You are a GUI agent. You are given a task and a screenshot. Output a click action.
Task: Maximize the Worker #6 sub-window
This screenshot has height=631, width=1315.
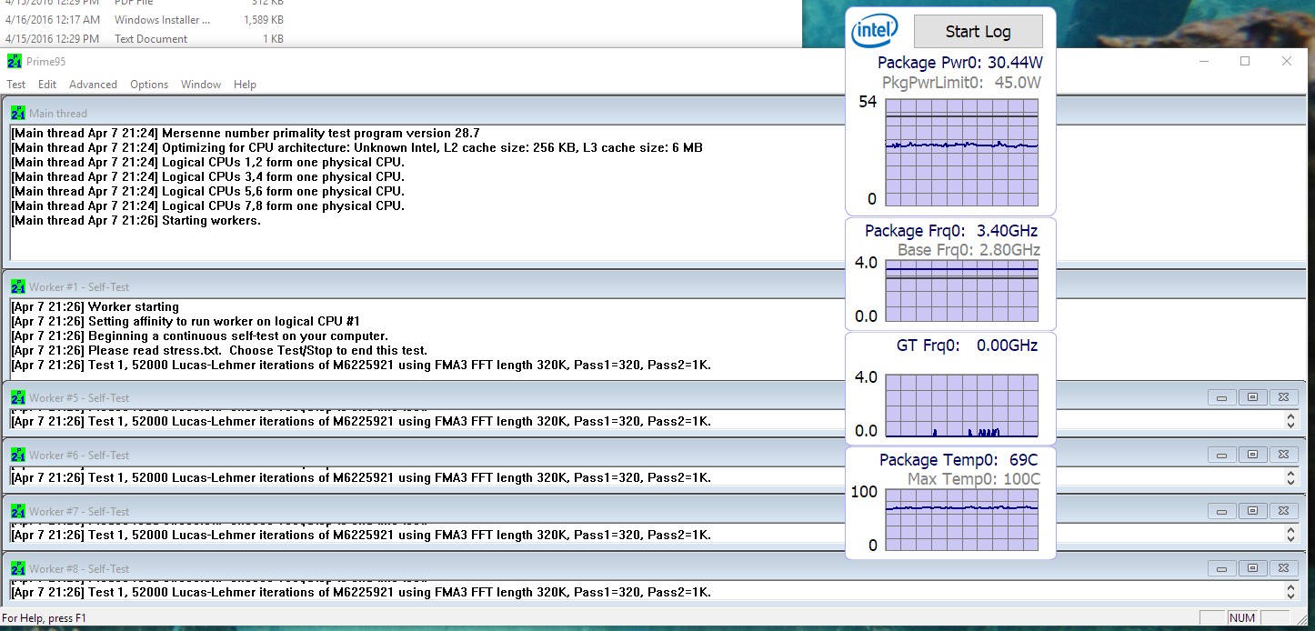tap(1252, 455)
